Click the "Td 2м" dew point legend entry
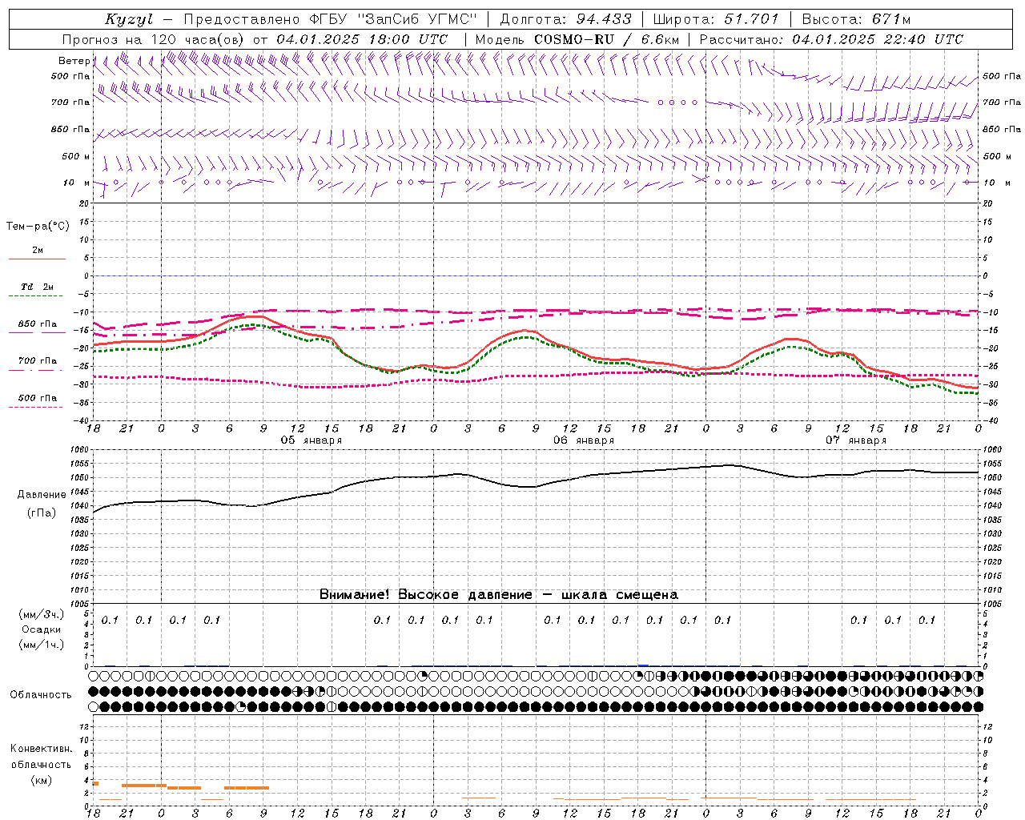The image size is (1025, 820). (x=37, y=287)
